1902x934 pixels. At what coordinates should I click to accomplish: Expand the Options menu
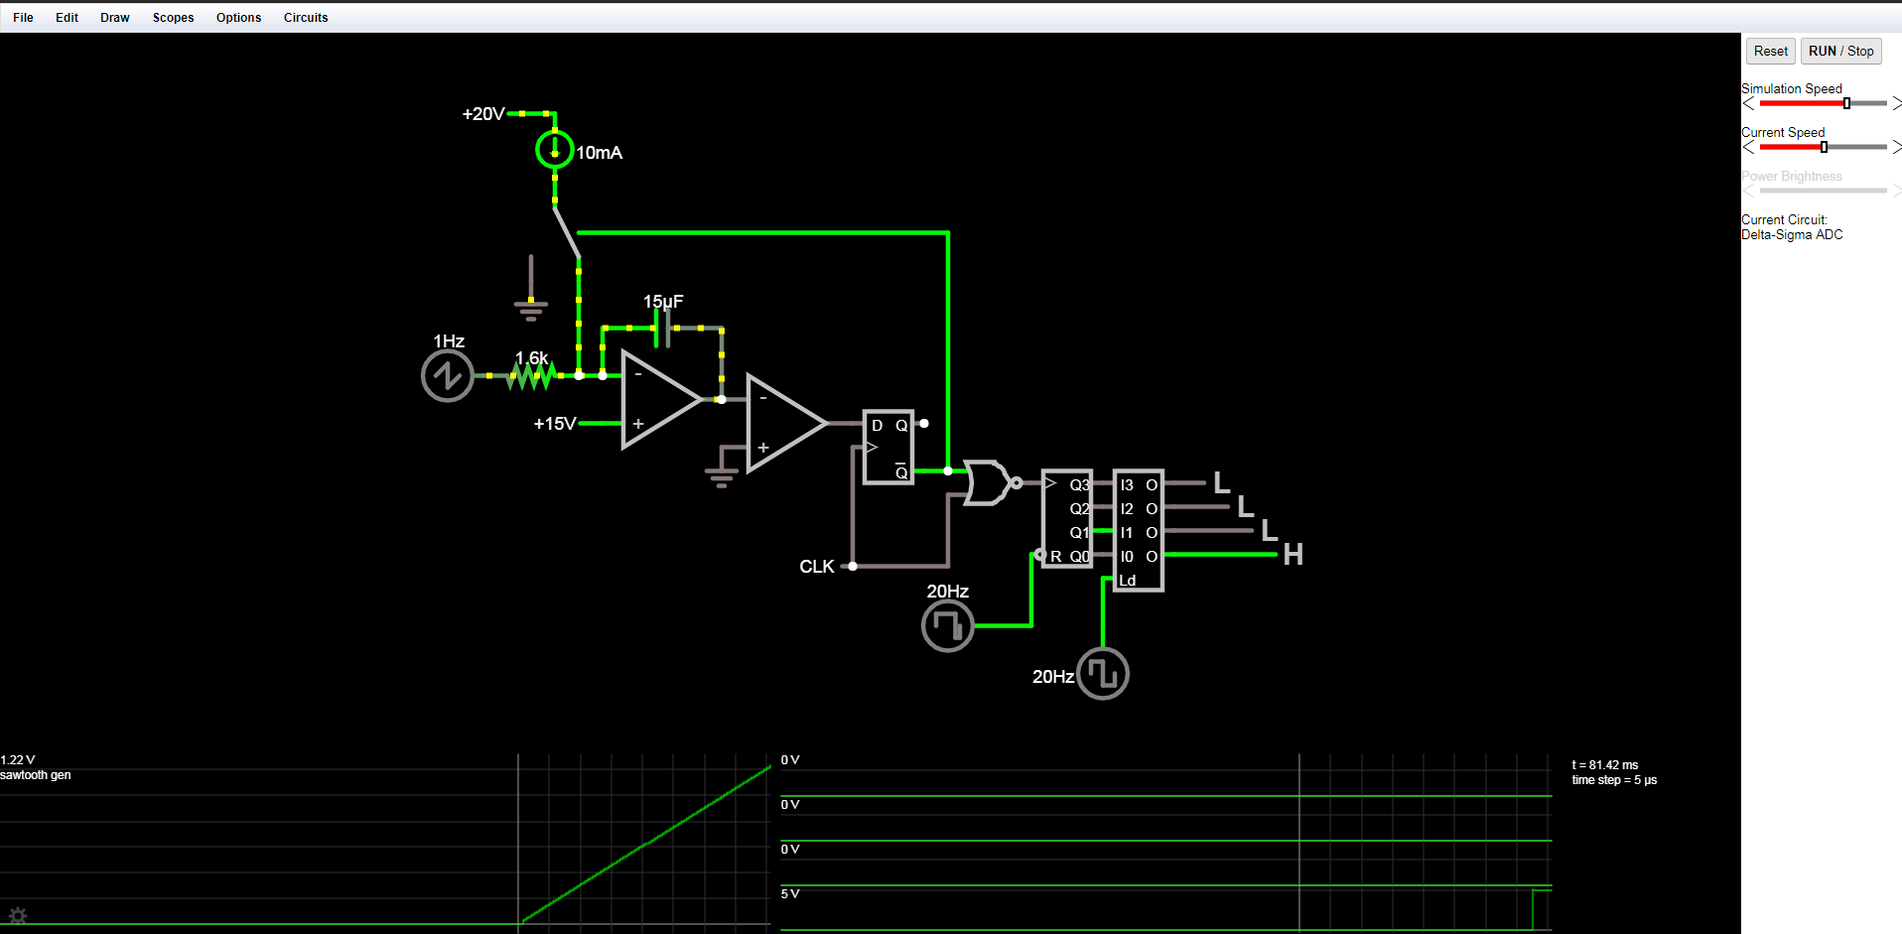238,18
